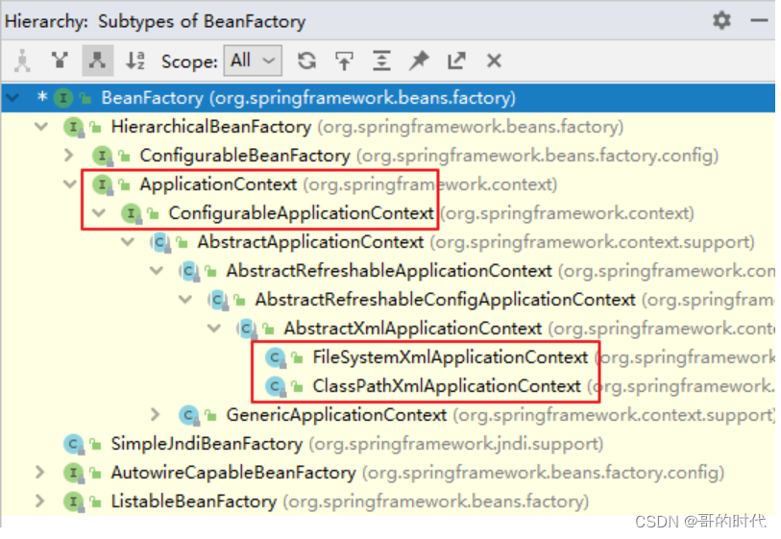The image size is (781, 539).
Task: Expand the ListableBeanFactory node
Action: click(x=40, y=501)
